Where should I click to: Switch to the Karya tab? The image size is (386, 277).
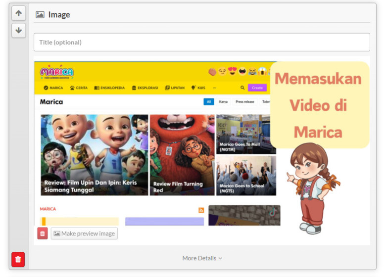pos(223,102)
